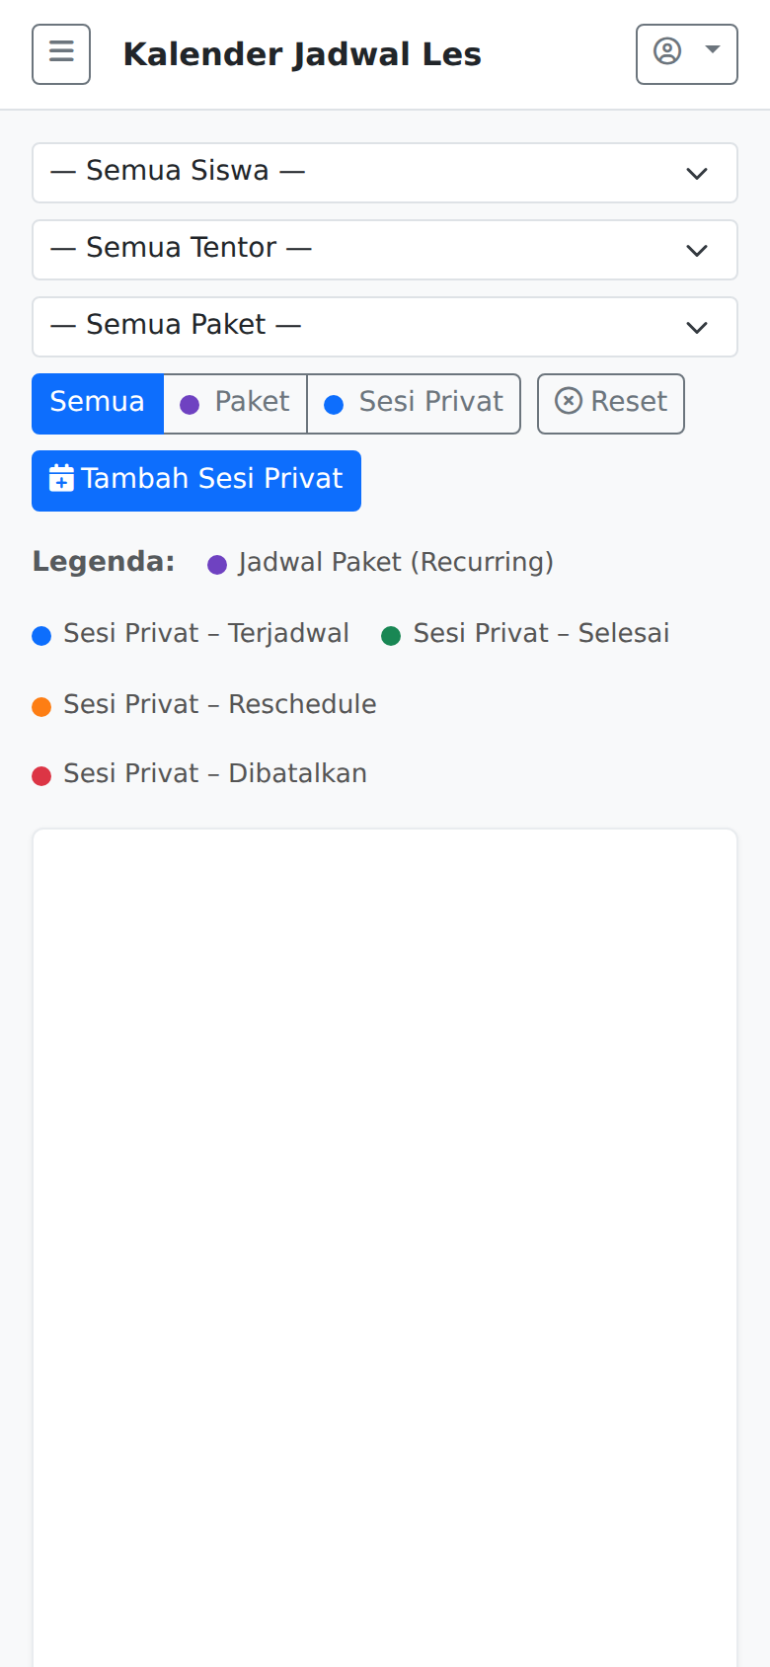770x1667 pixels.
Task: Click the Kalender Jadwal Les title
Action: point(302,54)
